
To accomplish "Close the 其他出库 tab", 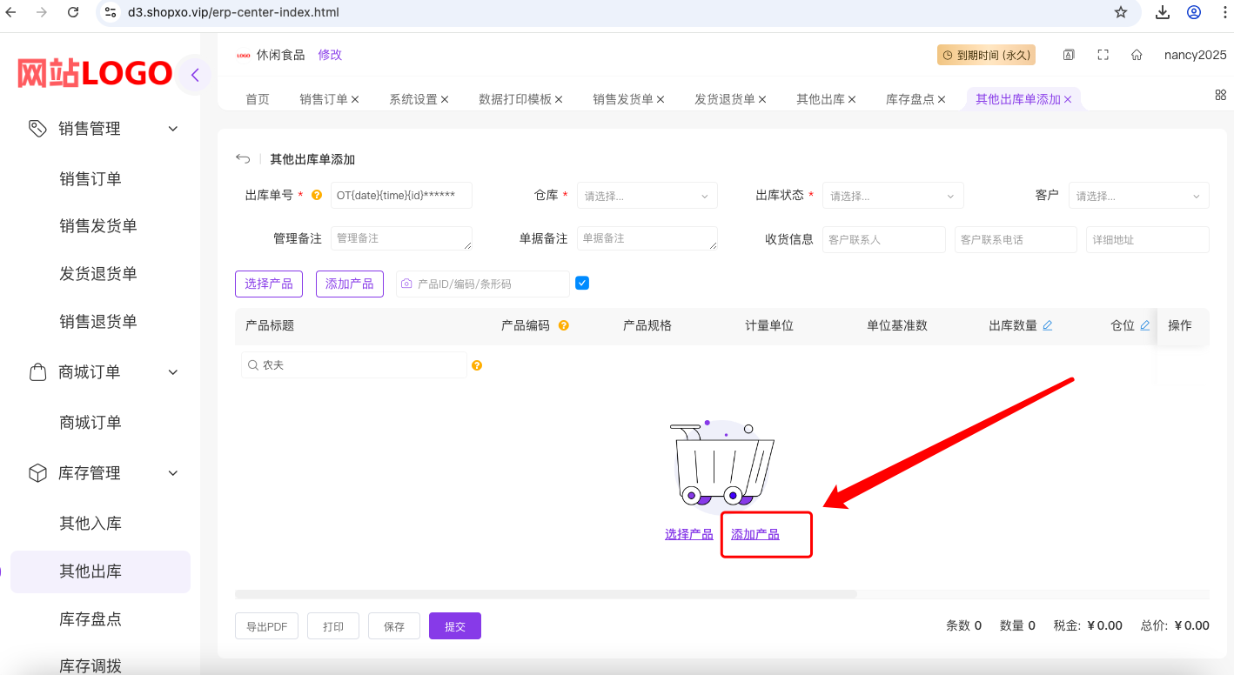I will [852, 99].
